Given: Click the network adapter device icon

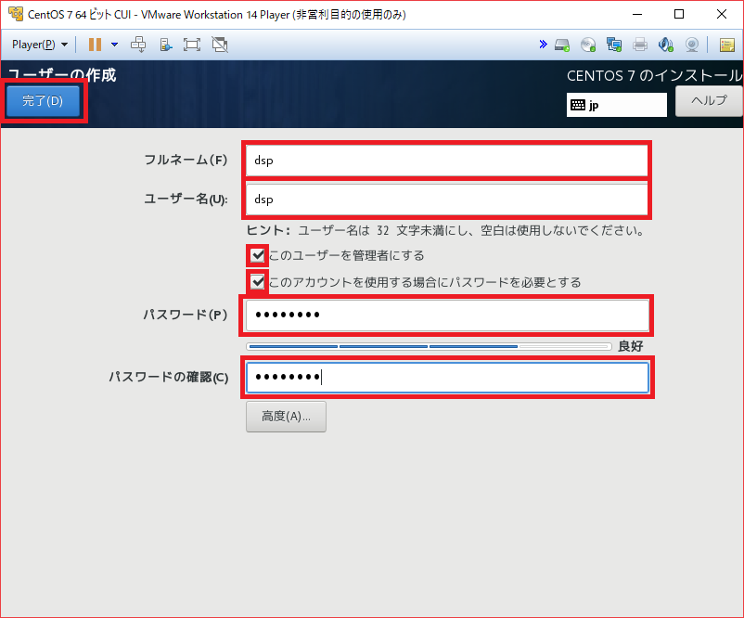Looking at the screenshot, I should coord(614,45).
